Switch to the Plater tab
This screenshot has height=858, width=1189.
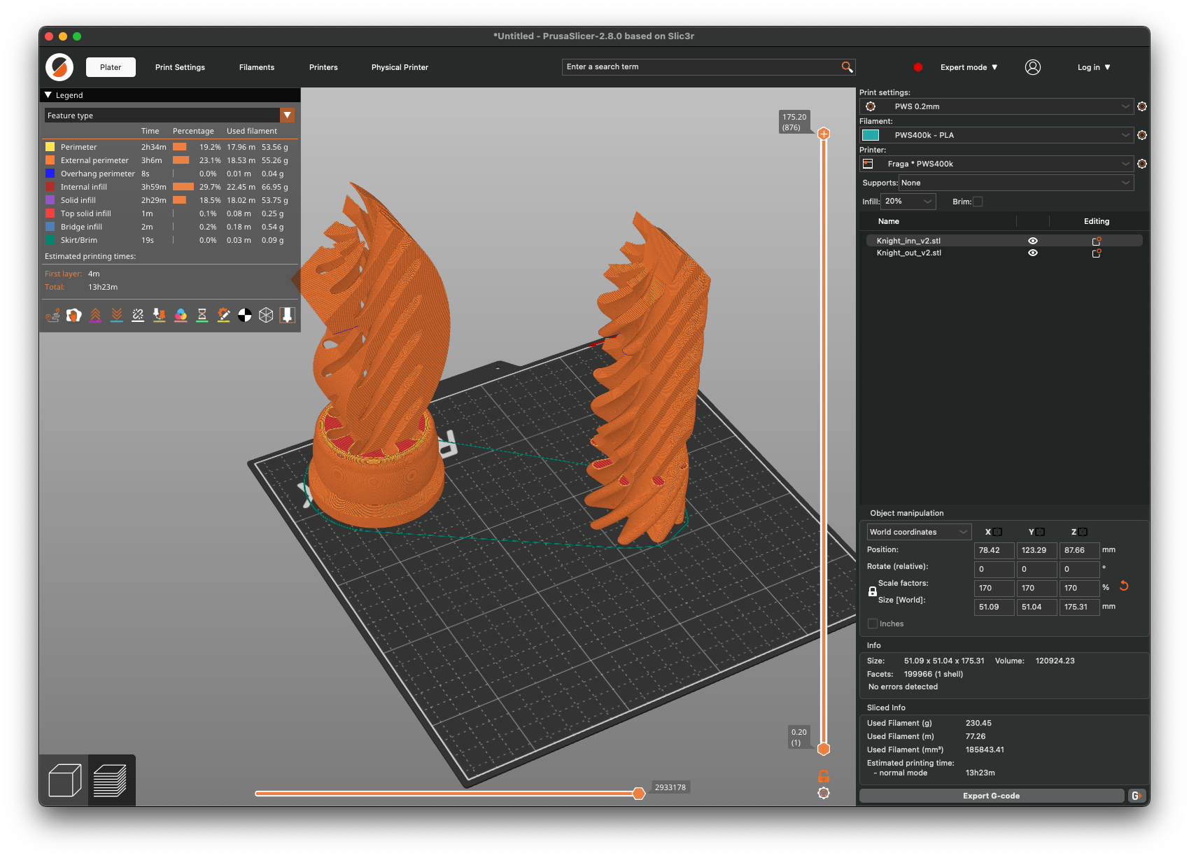pos(111,67)
